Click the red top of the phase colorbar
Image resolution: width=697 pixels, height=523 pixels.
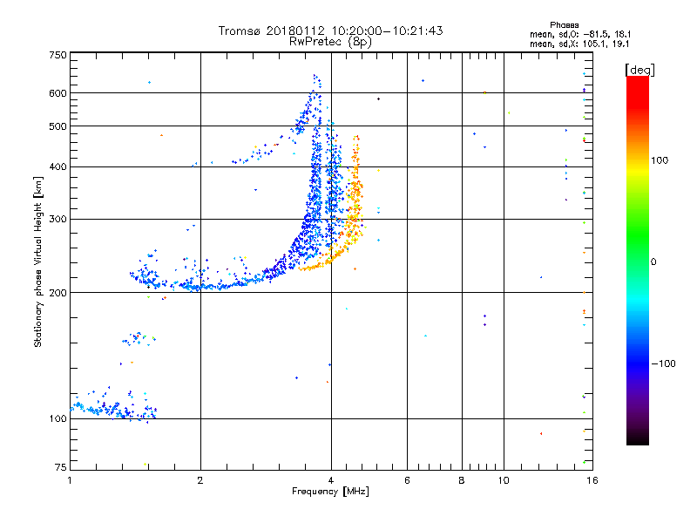tap(638, 89)
